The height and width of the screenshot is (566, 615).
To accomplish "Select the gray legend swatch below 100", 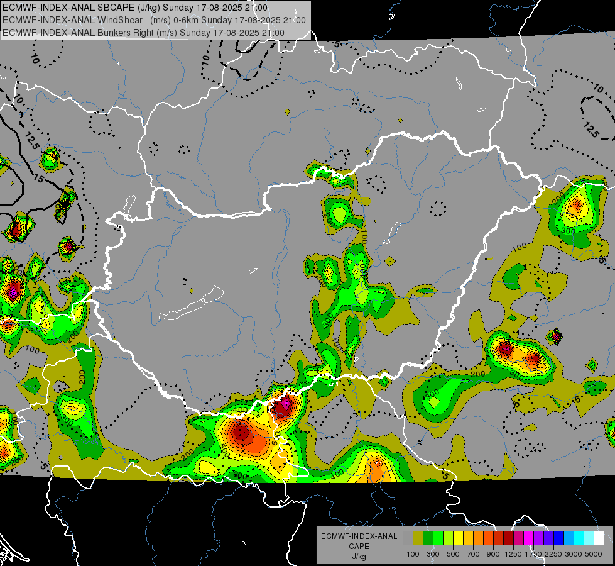I will click(408, 538).
